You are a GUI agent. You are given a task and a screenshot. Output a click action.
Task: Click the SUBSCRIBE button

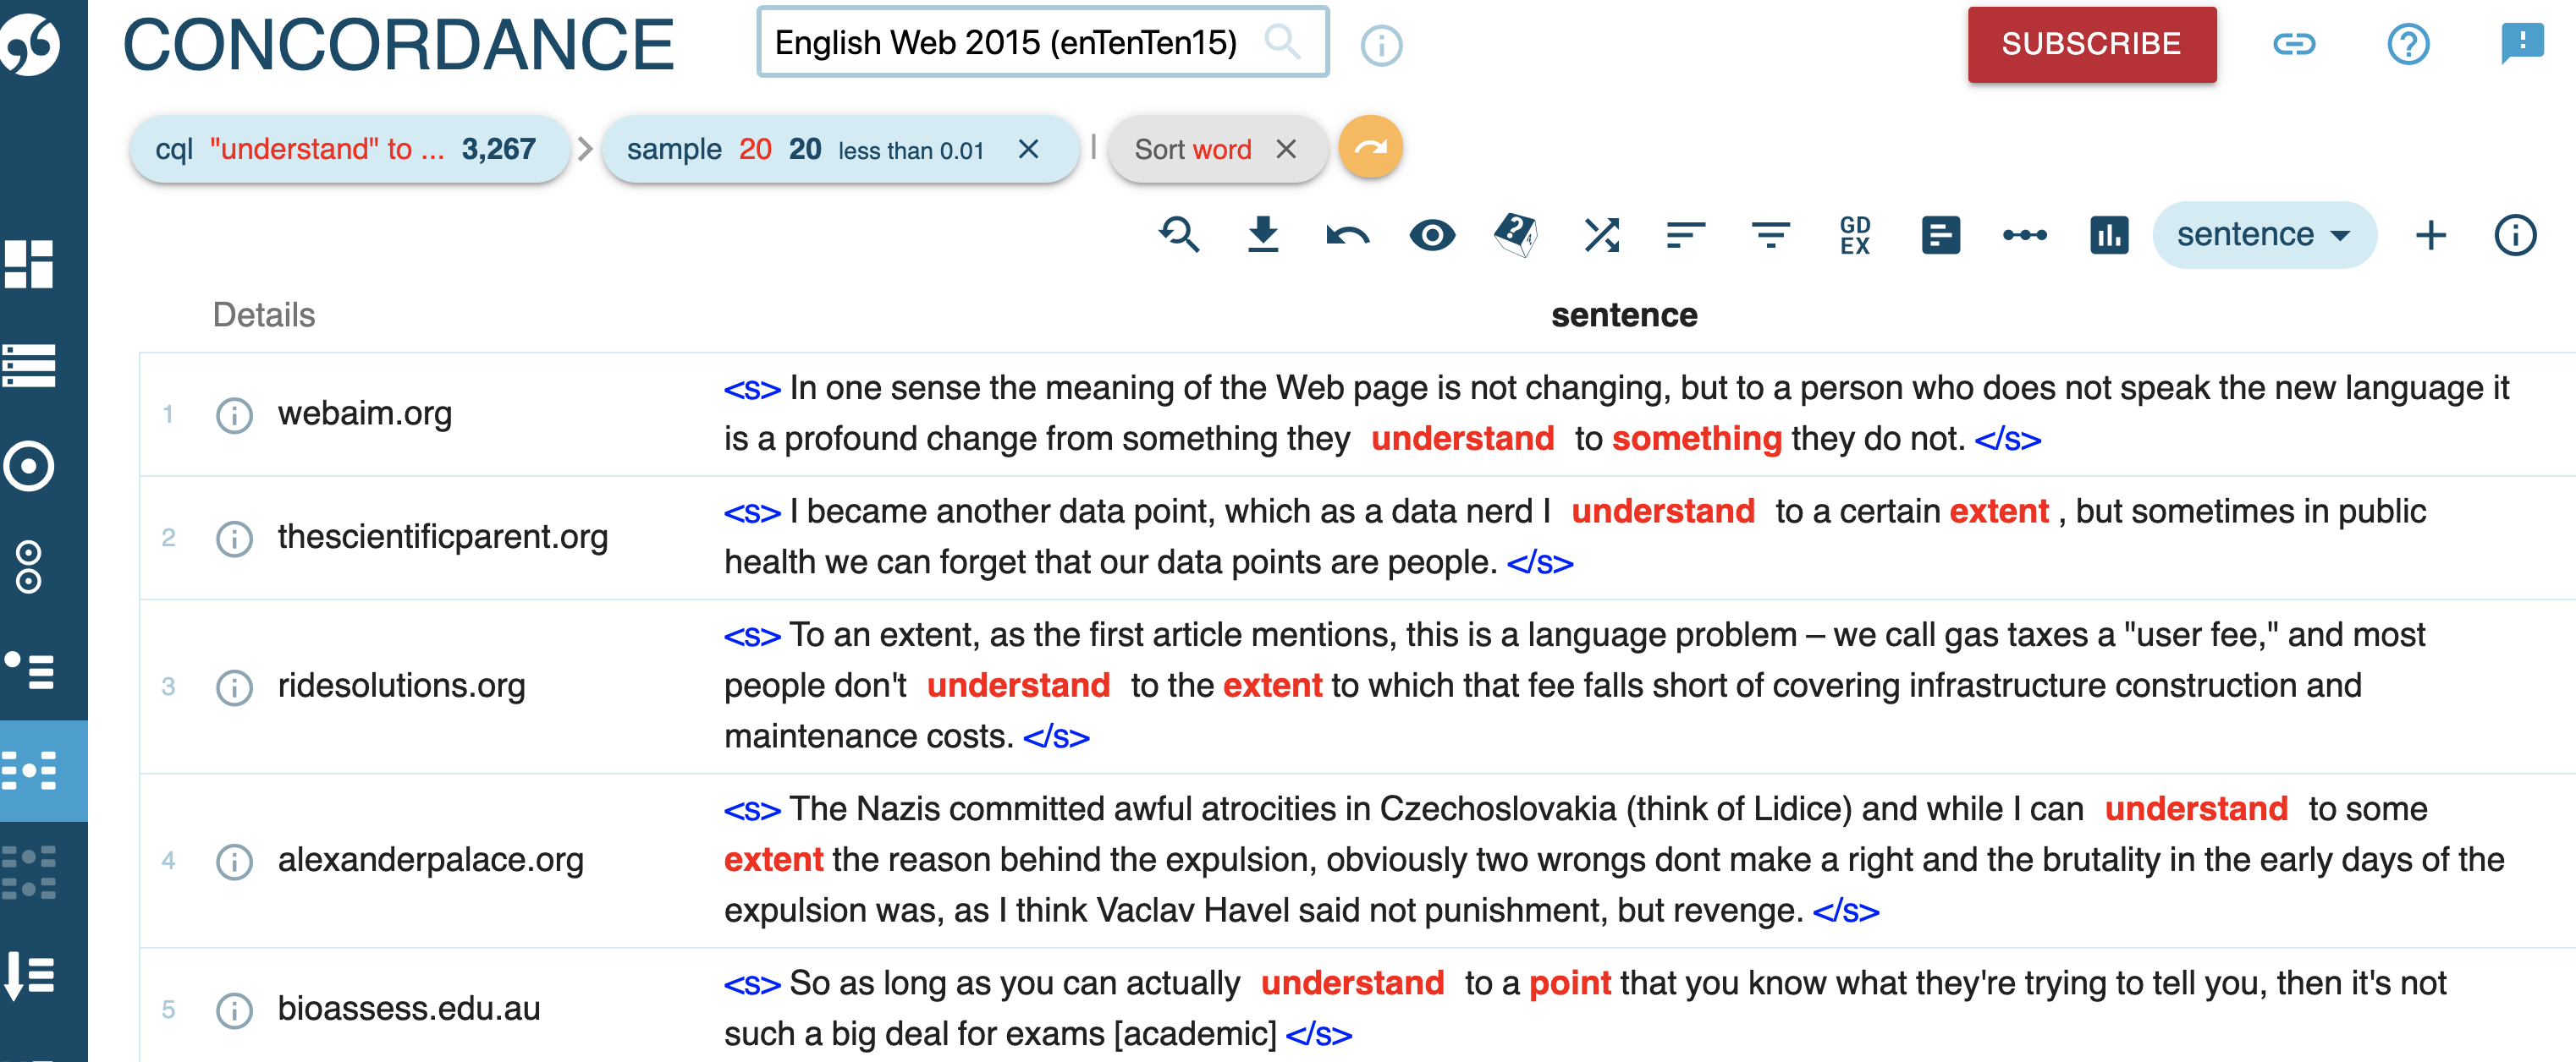pyautogui.click(x=2091, y=44)
